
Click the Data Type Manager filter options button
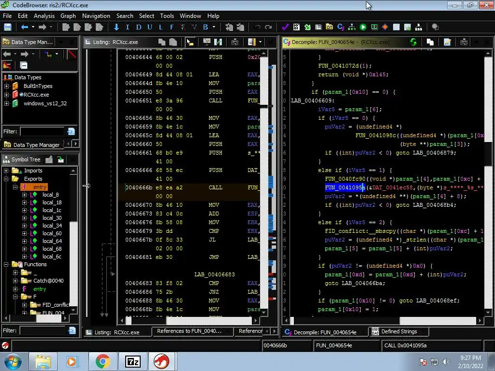(x=71, y=131)
